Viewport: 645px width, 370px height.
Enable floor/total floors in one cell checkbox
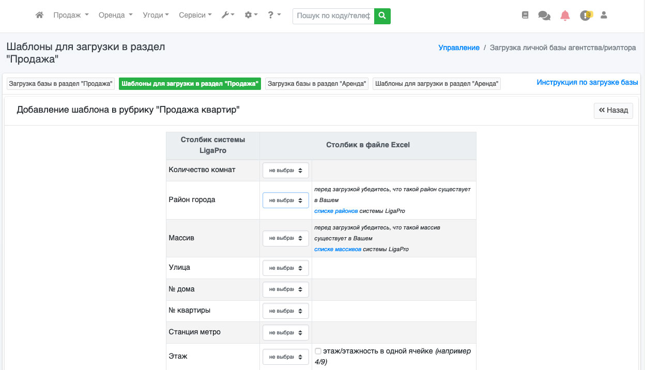tap(318, 351)
